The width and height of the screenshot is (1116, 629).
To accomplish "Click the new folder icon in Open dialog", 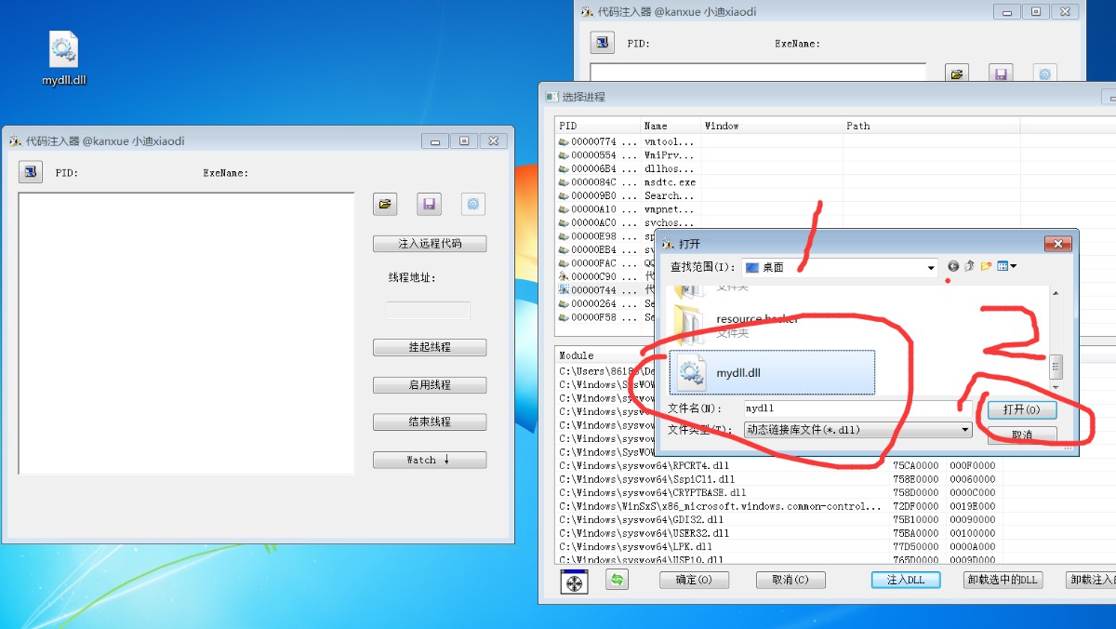I will 986,266.
